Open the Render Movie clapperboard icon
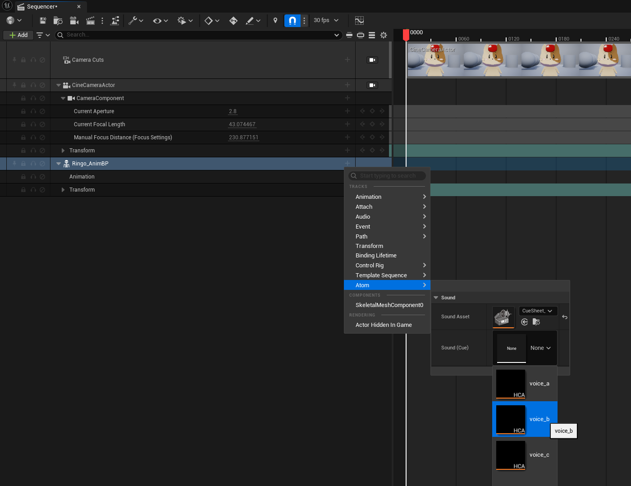The image size is (631, 486). coord(90,20)
